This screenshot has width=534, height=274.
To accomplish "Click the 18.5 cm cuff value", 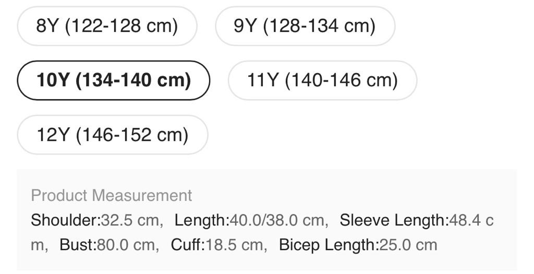I will pos(235,245).
